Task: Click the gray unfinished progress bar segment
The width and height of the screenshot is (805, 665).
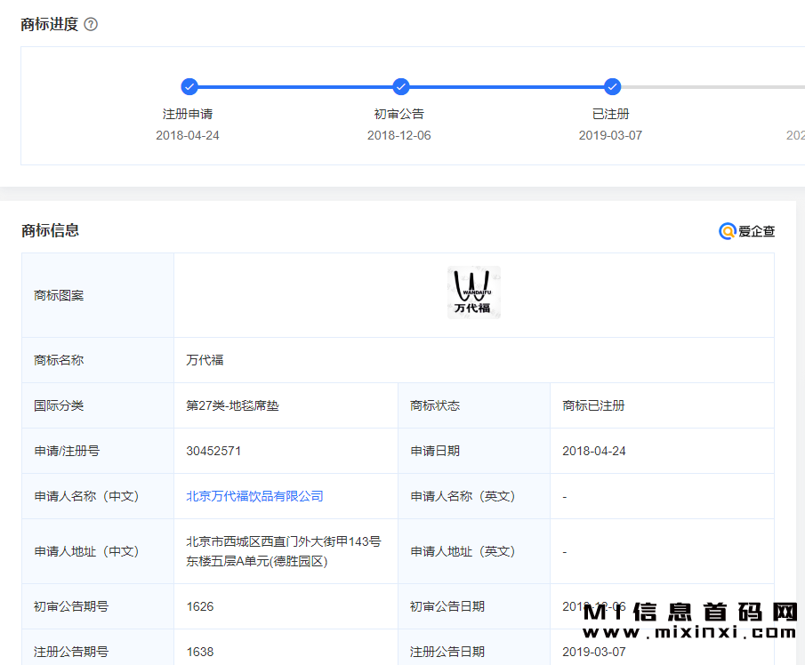Action: (x=712, y=87)
